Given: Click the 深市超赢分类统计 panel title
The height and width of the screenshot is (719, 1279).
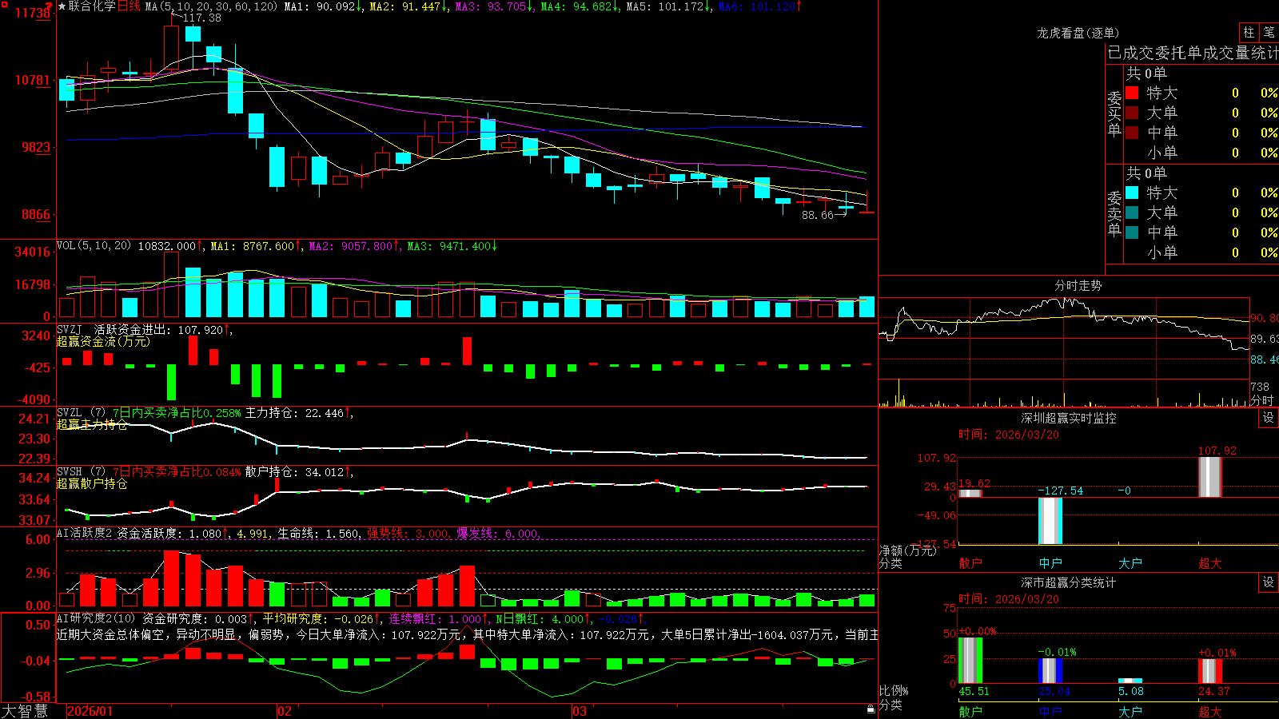Looking at the screenshot, I should click(1068, 582).
